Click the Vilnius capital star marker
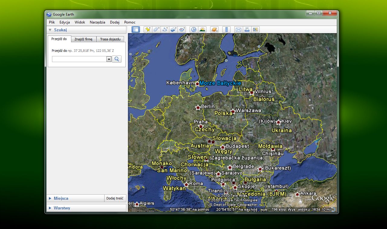Image resolution: width=387 pixels, height=229 pixels. 252,93
